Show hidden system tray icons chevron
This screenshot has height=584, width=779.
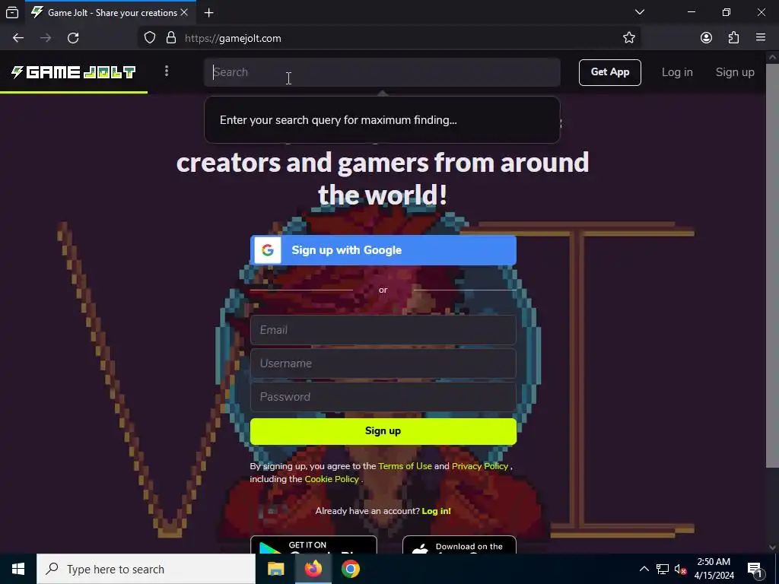(644, 569)
